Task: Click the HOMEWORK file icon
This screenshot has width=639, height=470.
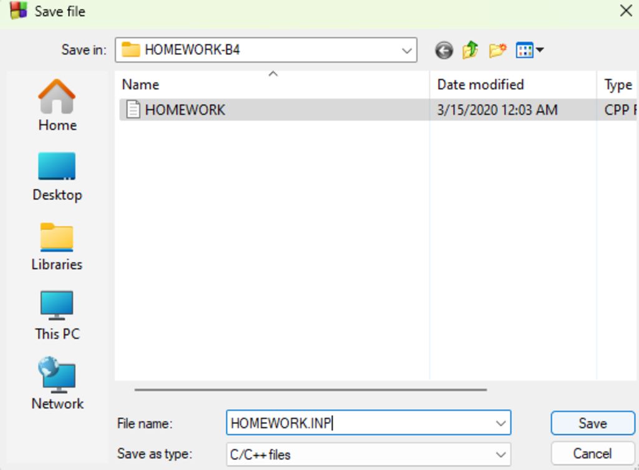Action: [x=133, y=109]
